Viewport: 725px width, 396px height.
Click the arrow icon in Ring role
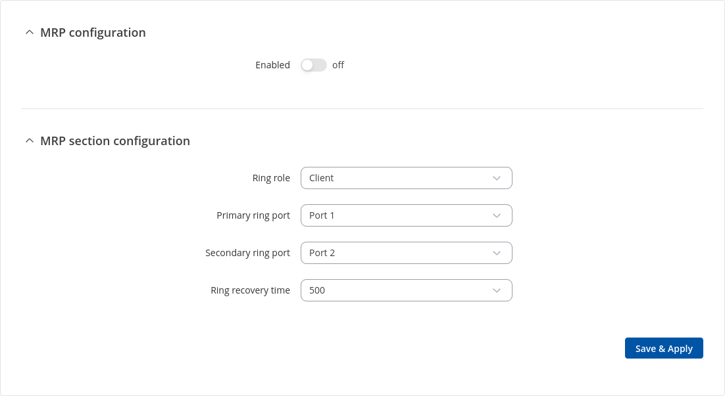coord(497,178)
